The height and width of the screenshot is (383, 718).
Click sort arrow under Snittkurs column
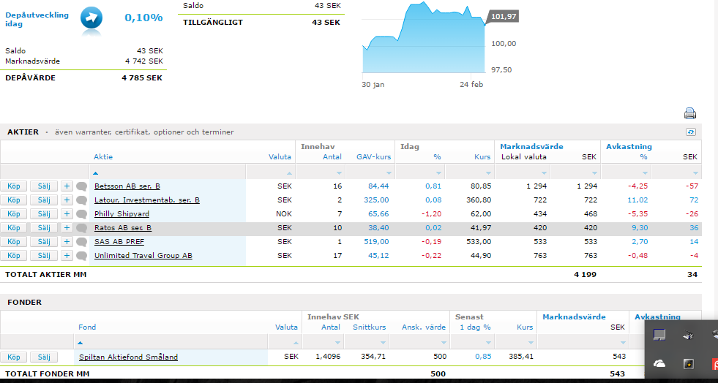click(384, 342)
